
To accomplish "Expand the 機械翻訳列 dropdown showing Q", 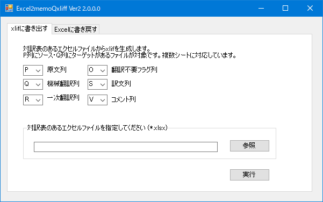I will (x=33, y=84).
